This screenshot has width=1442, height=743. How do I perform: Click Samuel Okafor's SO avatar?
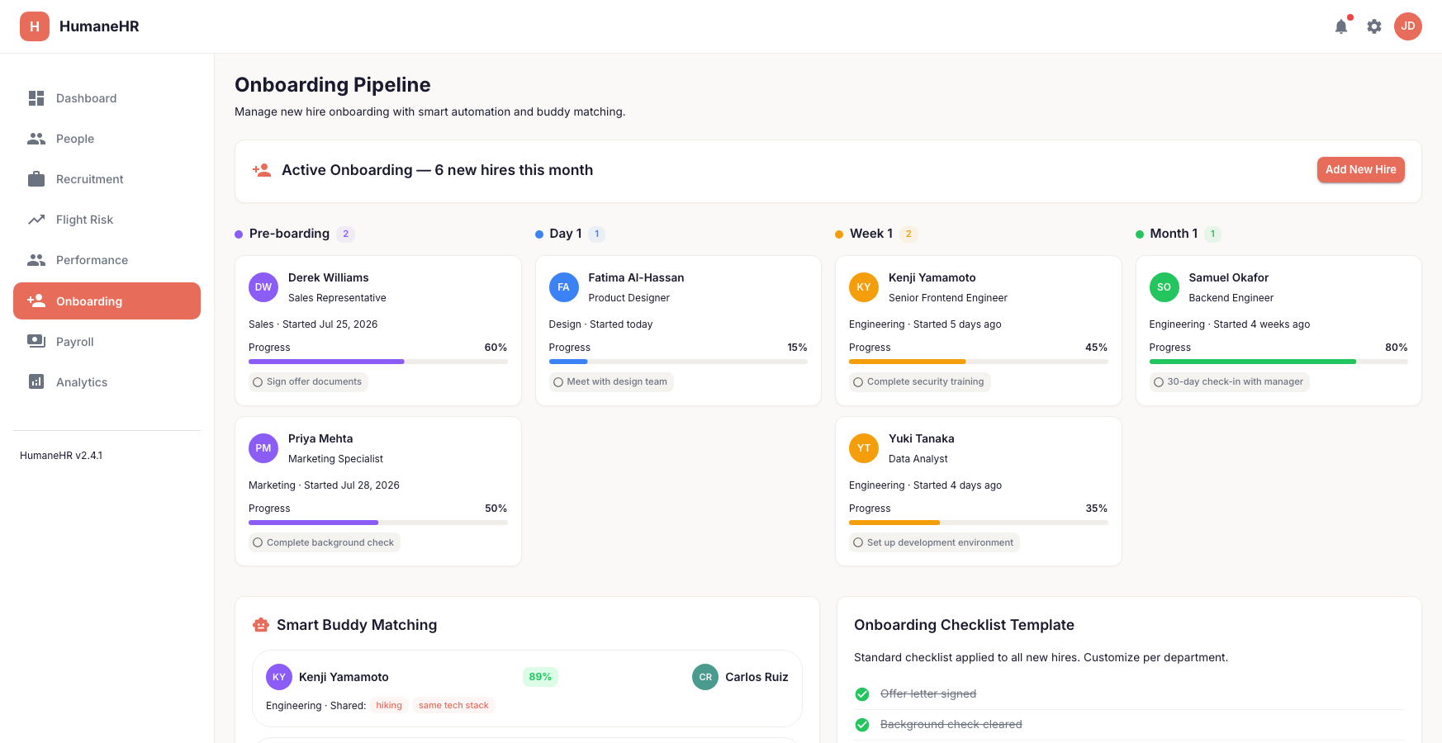pos(1164,287)
